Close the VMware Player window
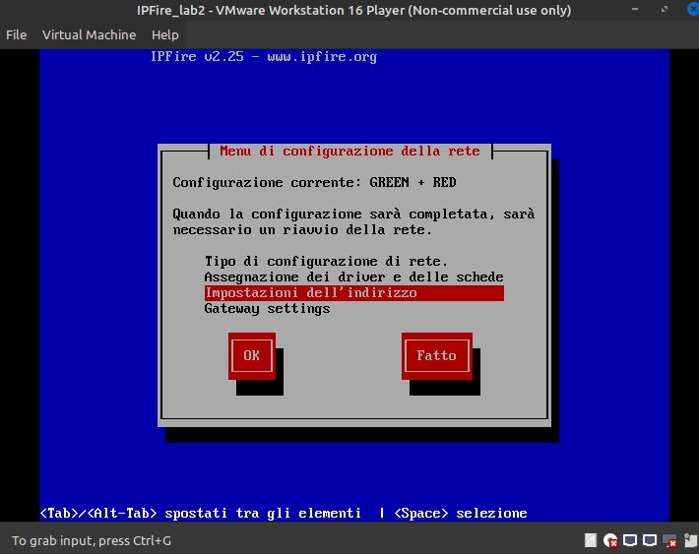Screen dimensions: 699x554 click(693, 10)
